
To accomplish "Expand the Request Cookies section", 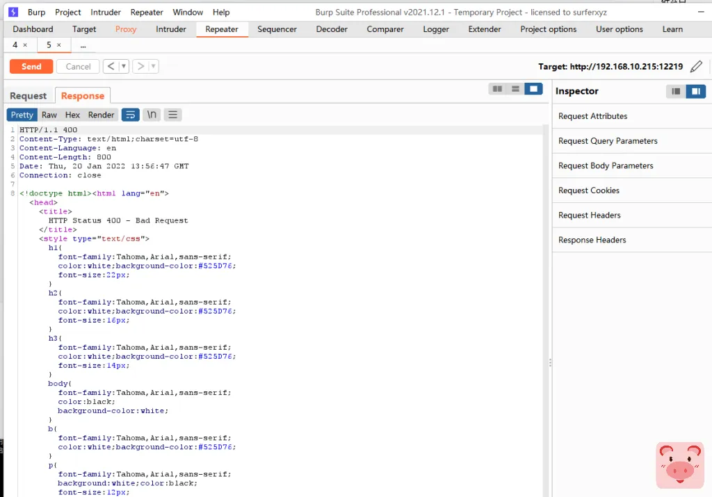I will point(589,190).
